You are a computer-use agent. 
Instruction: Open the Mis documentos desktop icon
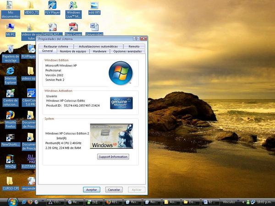10,10
